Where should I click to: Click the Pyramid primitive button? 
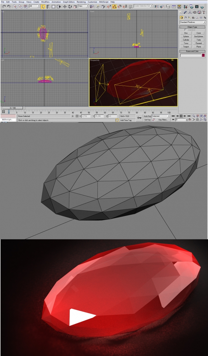coord(198,43)
